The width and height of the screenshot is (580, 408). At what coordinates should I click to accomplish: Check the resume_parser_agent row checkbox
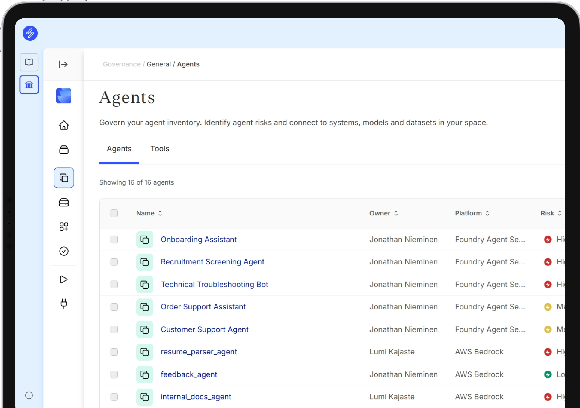tap(114, 352)
